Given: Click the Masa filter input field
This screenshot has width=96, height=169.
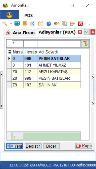Looking at the screenshot, I should (18, 44).
